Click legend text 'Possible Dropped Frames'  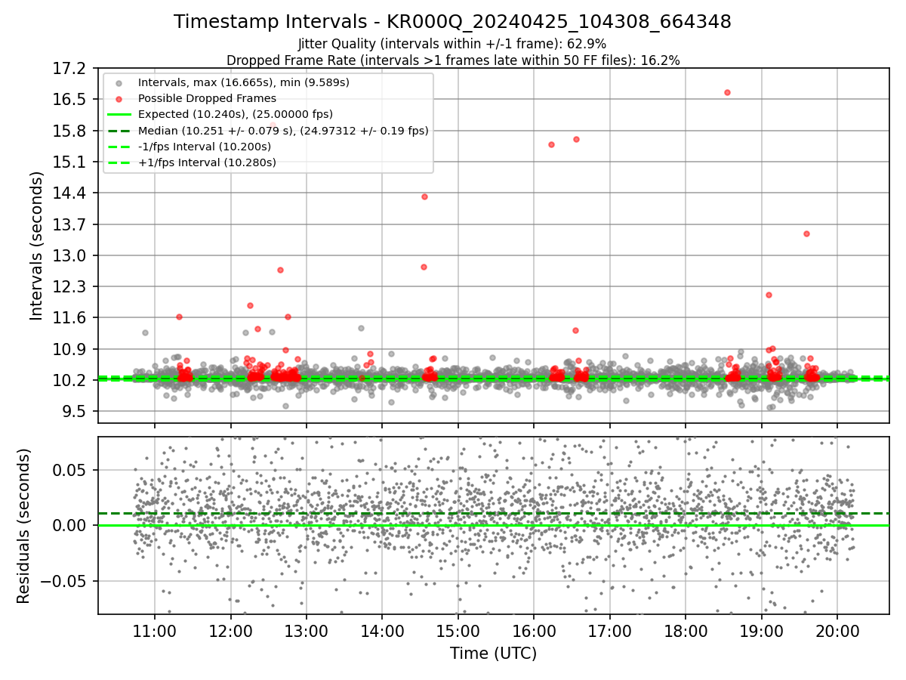point(207,98)
